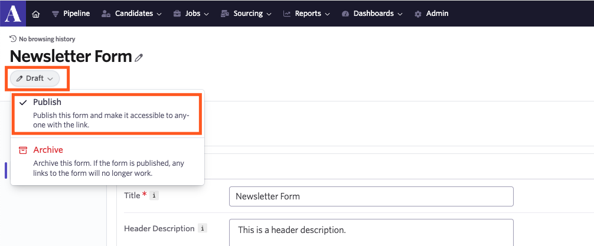This screenshot has width=594, height=246.
Task: Choose Archive in the status menu
Action: (107, 162)
